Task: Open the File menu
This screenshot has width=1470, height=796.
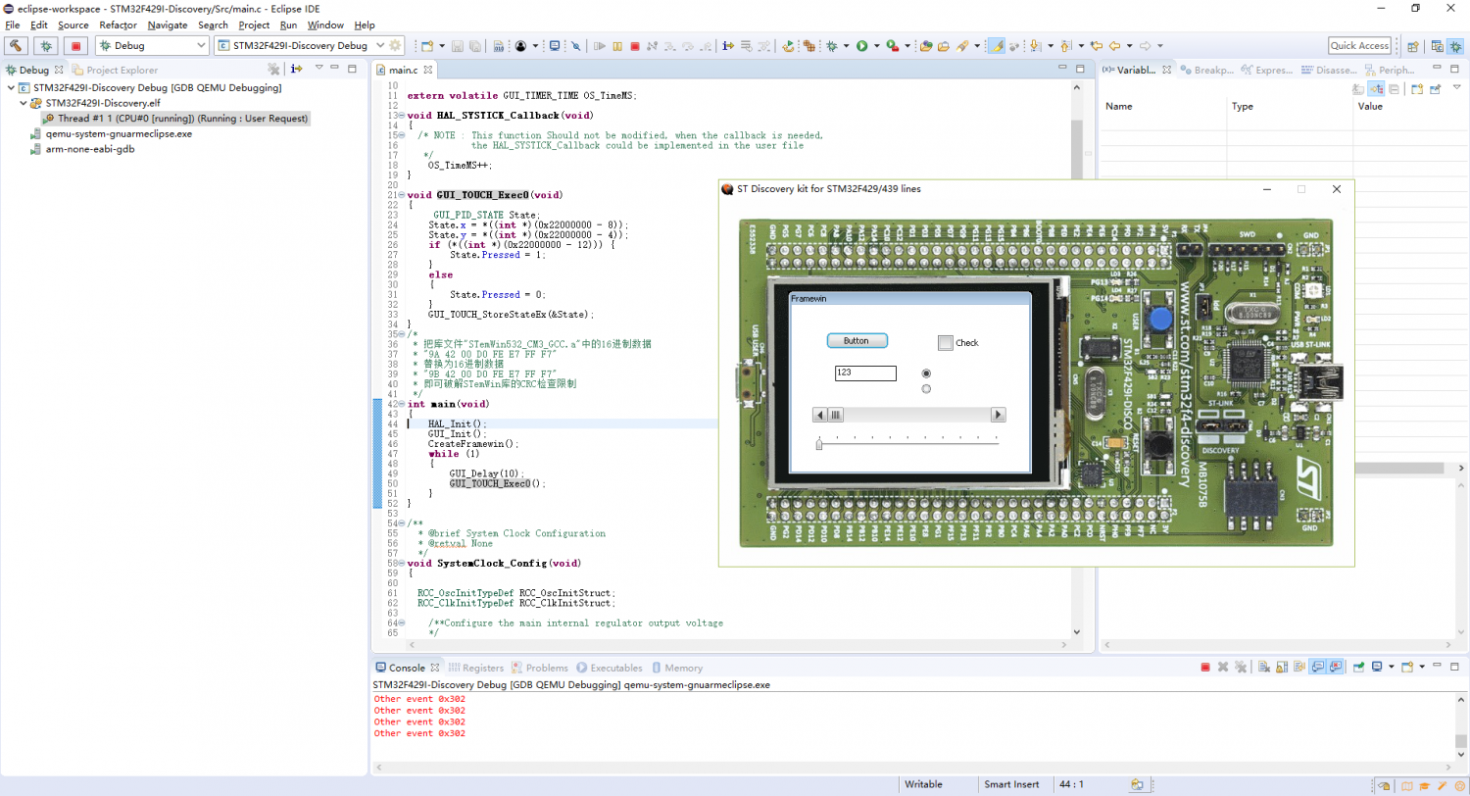Action: coord(13,25)
